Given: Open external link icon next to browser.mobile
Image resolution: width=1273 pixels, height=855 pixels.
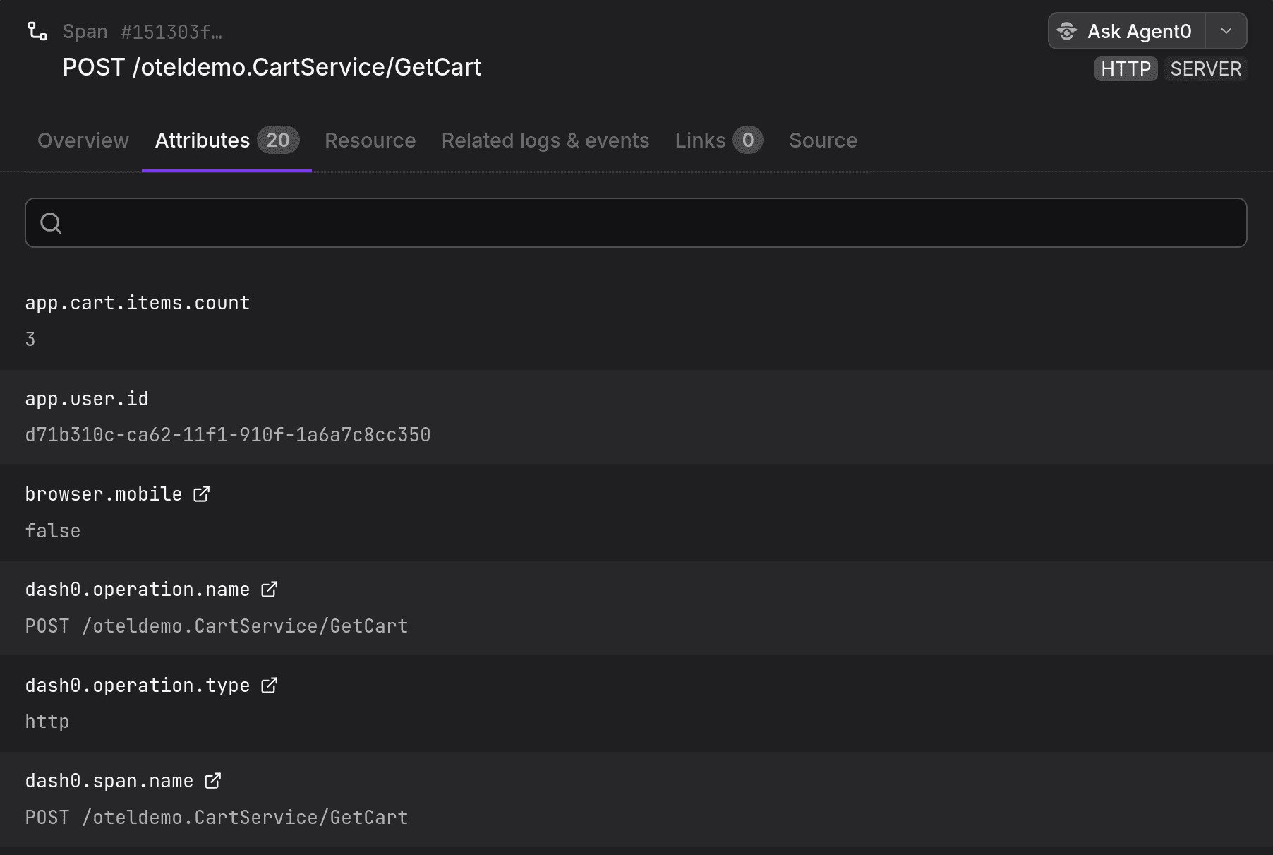Looking at the screenshot, I should pos(202,494).
